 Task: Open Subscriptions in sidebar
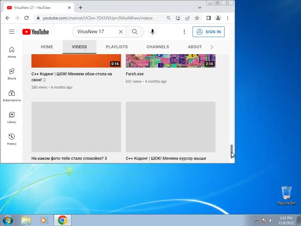(12, 96)
